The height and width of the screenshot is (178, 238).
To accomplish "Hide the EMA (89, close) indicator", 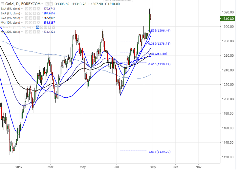I will click(27, 18).
